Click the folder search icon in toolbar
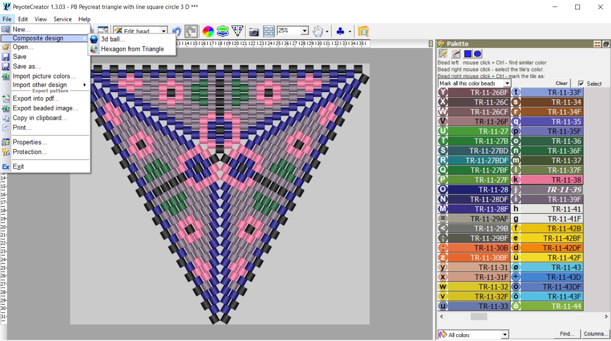This screenshot has width=611, height=341. coord(363,31)
